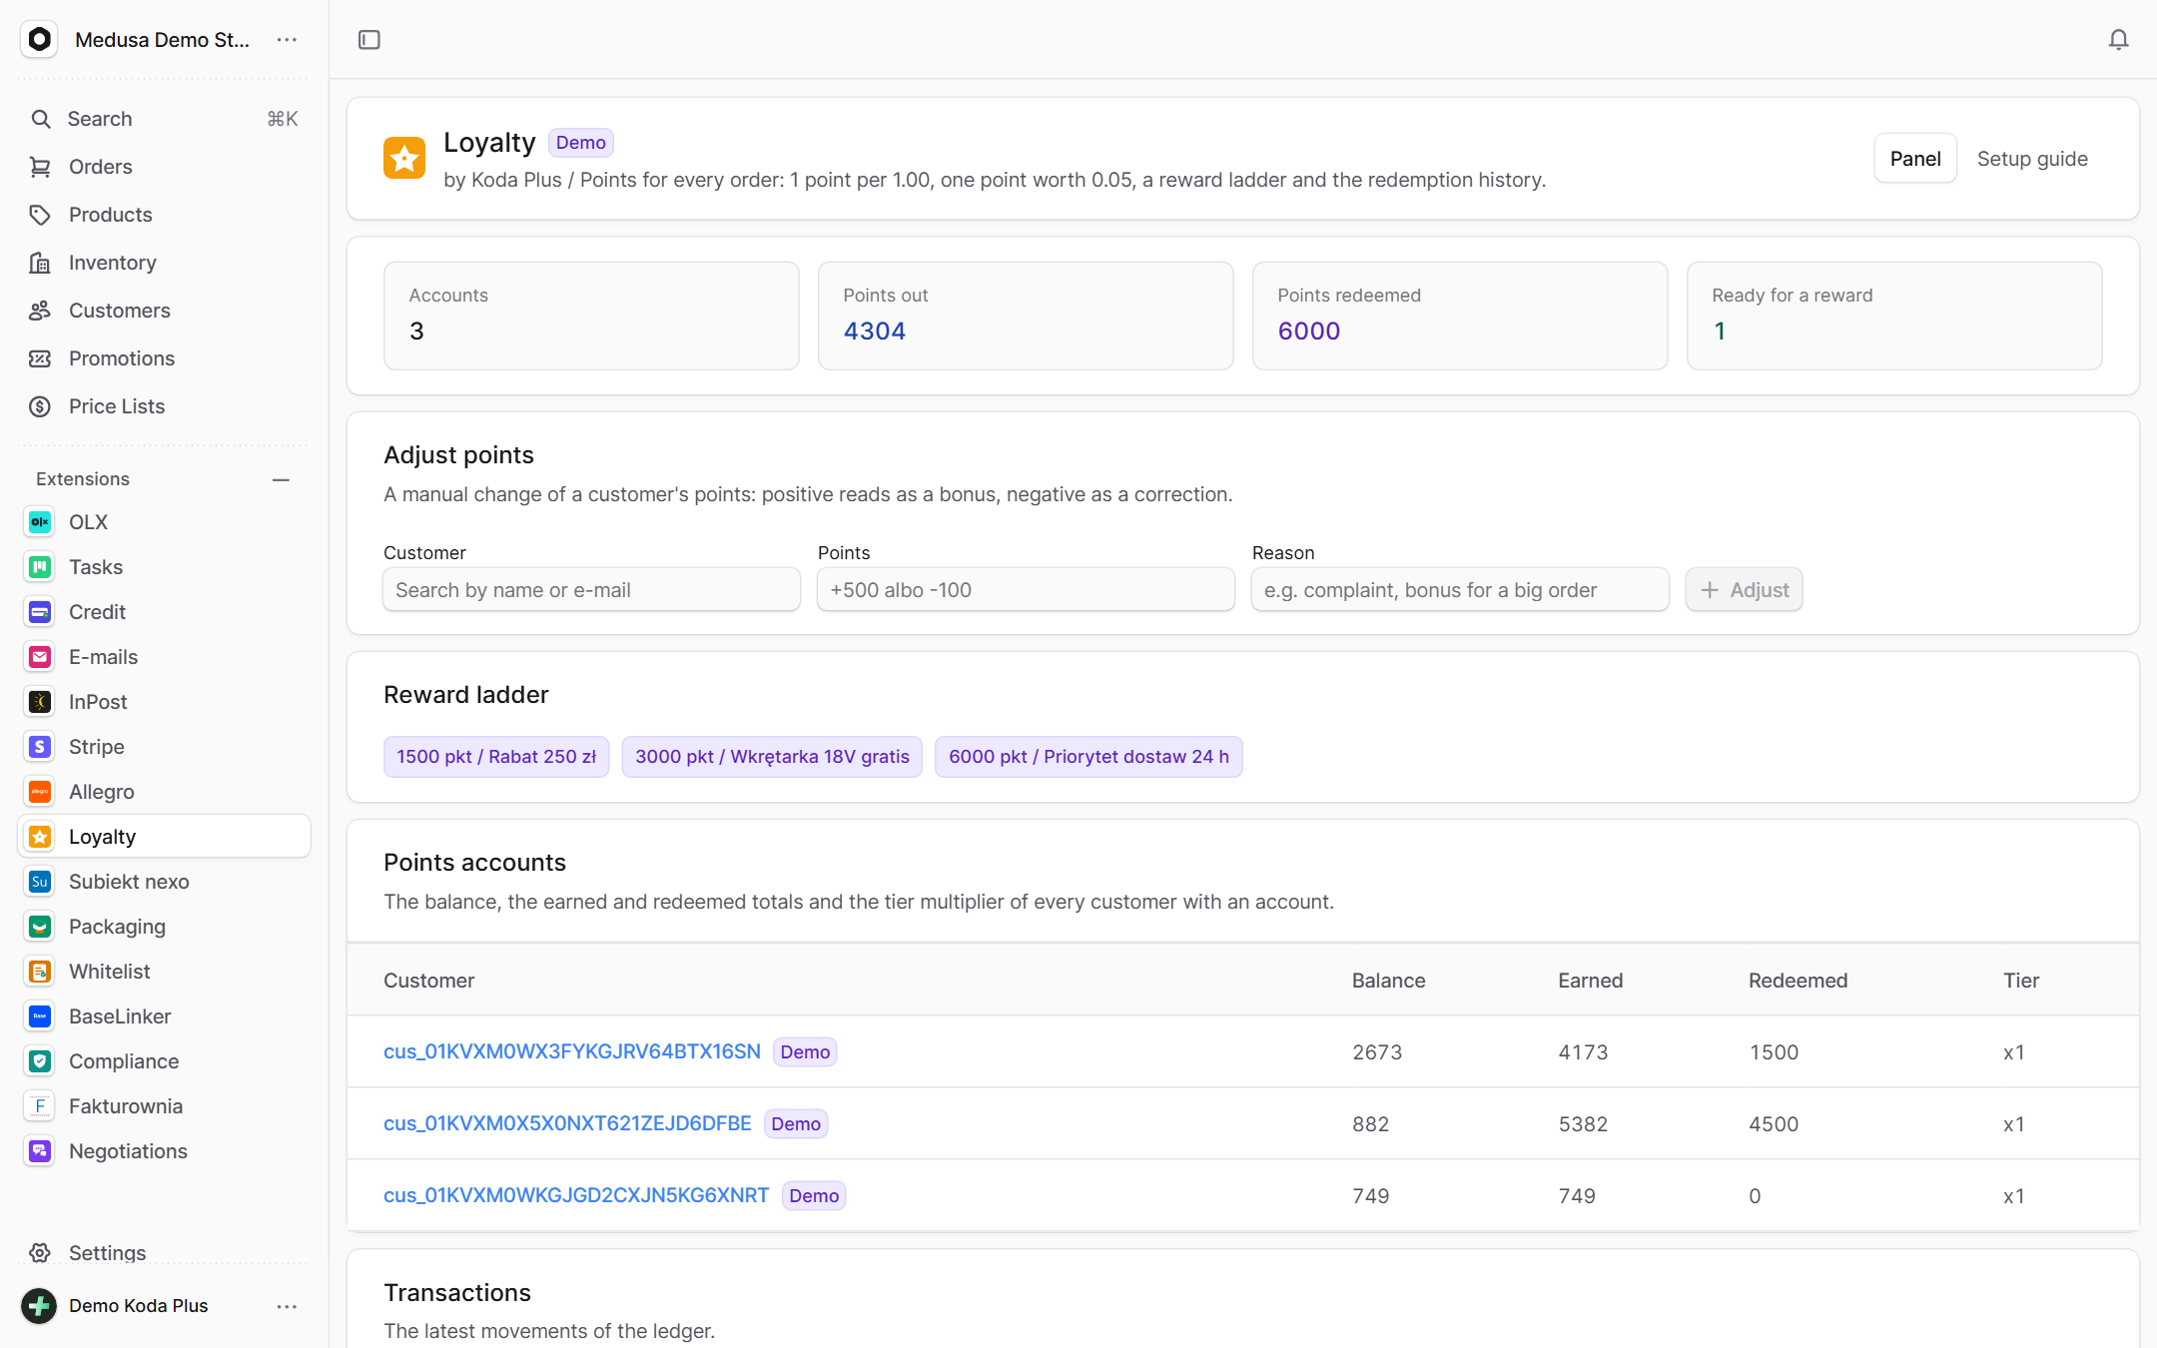Go to Products in the sidebar
This screenshot has height=1348, width=2157.
tap(165, 215)
